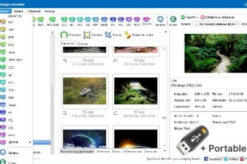Image resolution: width=247 pixels, height=164 pixels.
Task: Expand the double-chevron below thumbnails
Action: (165, 151)
